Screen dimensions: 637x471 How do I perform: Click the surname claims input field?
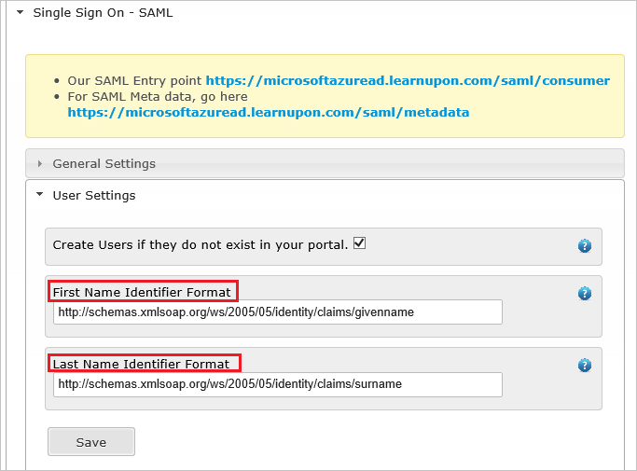(x=278, y=384)
